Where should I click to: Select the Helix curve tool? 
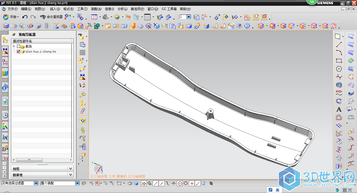pyautogui.click(x=339, y=85)
